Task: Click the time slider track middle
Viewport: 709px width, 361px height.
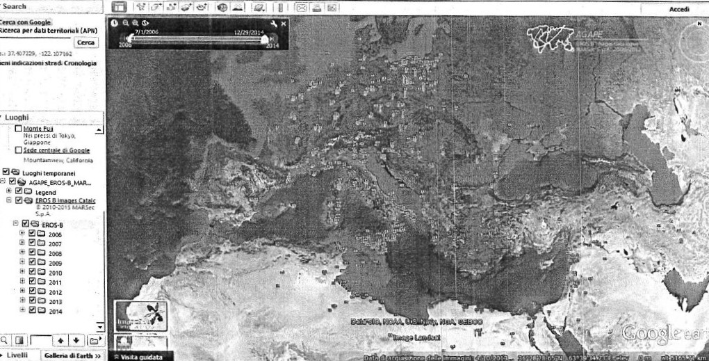Action: (197, 39)
